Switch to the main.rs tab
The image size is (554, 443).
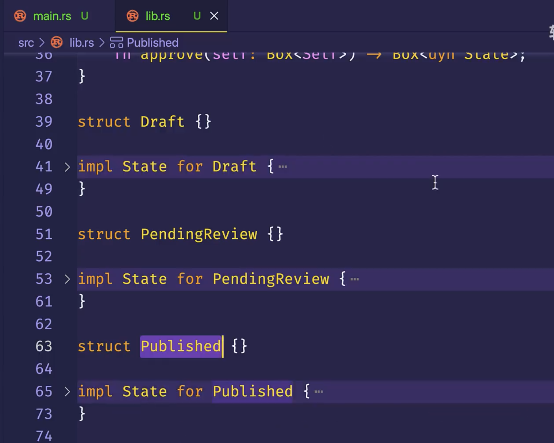tap(52, 16)
